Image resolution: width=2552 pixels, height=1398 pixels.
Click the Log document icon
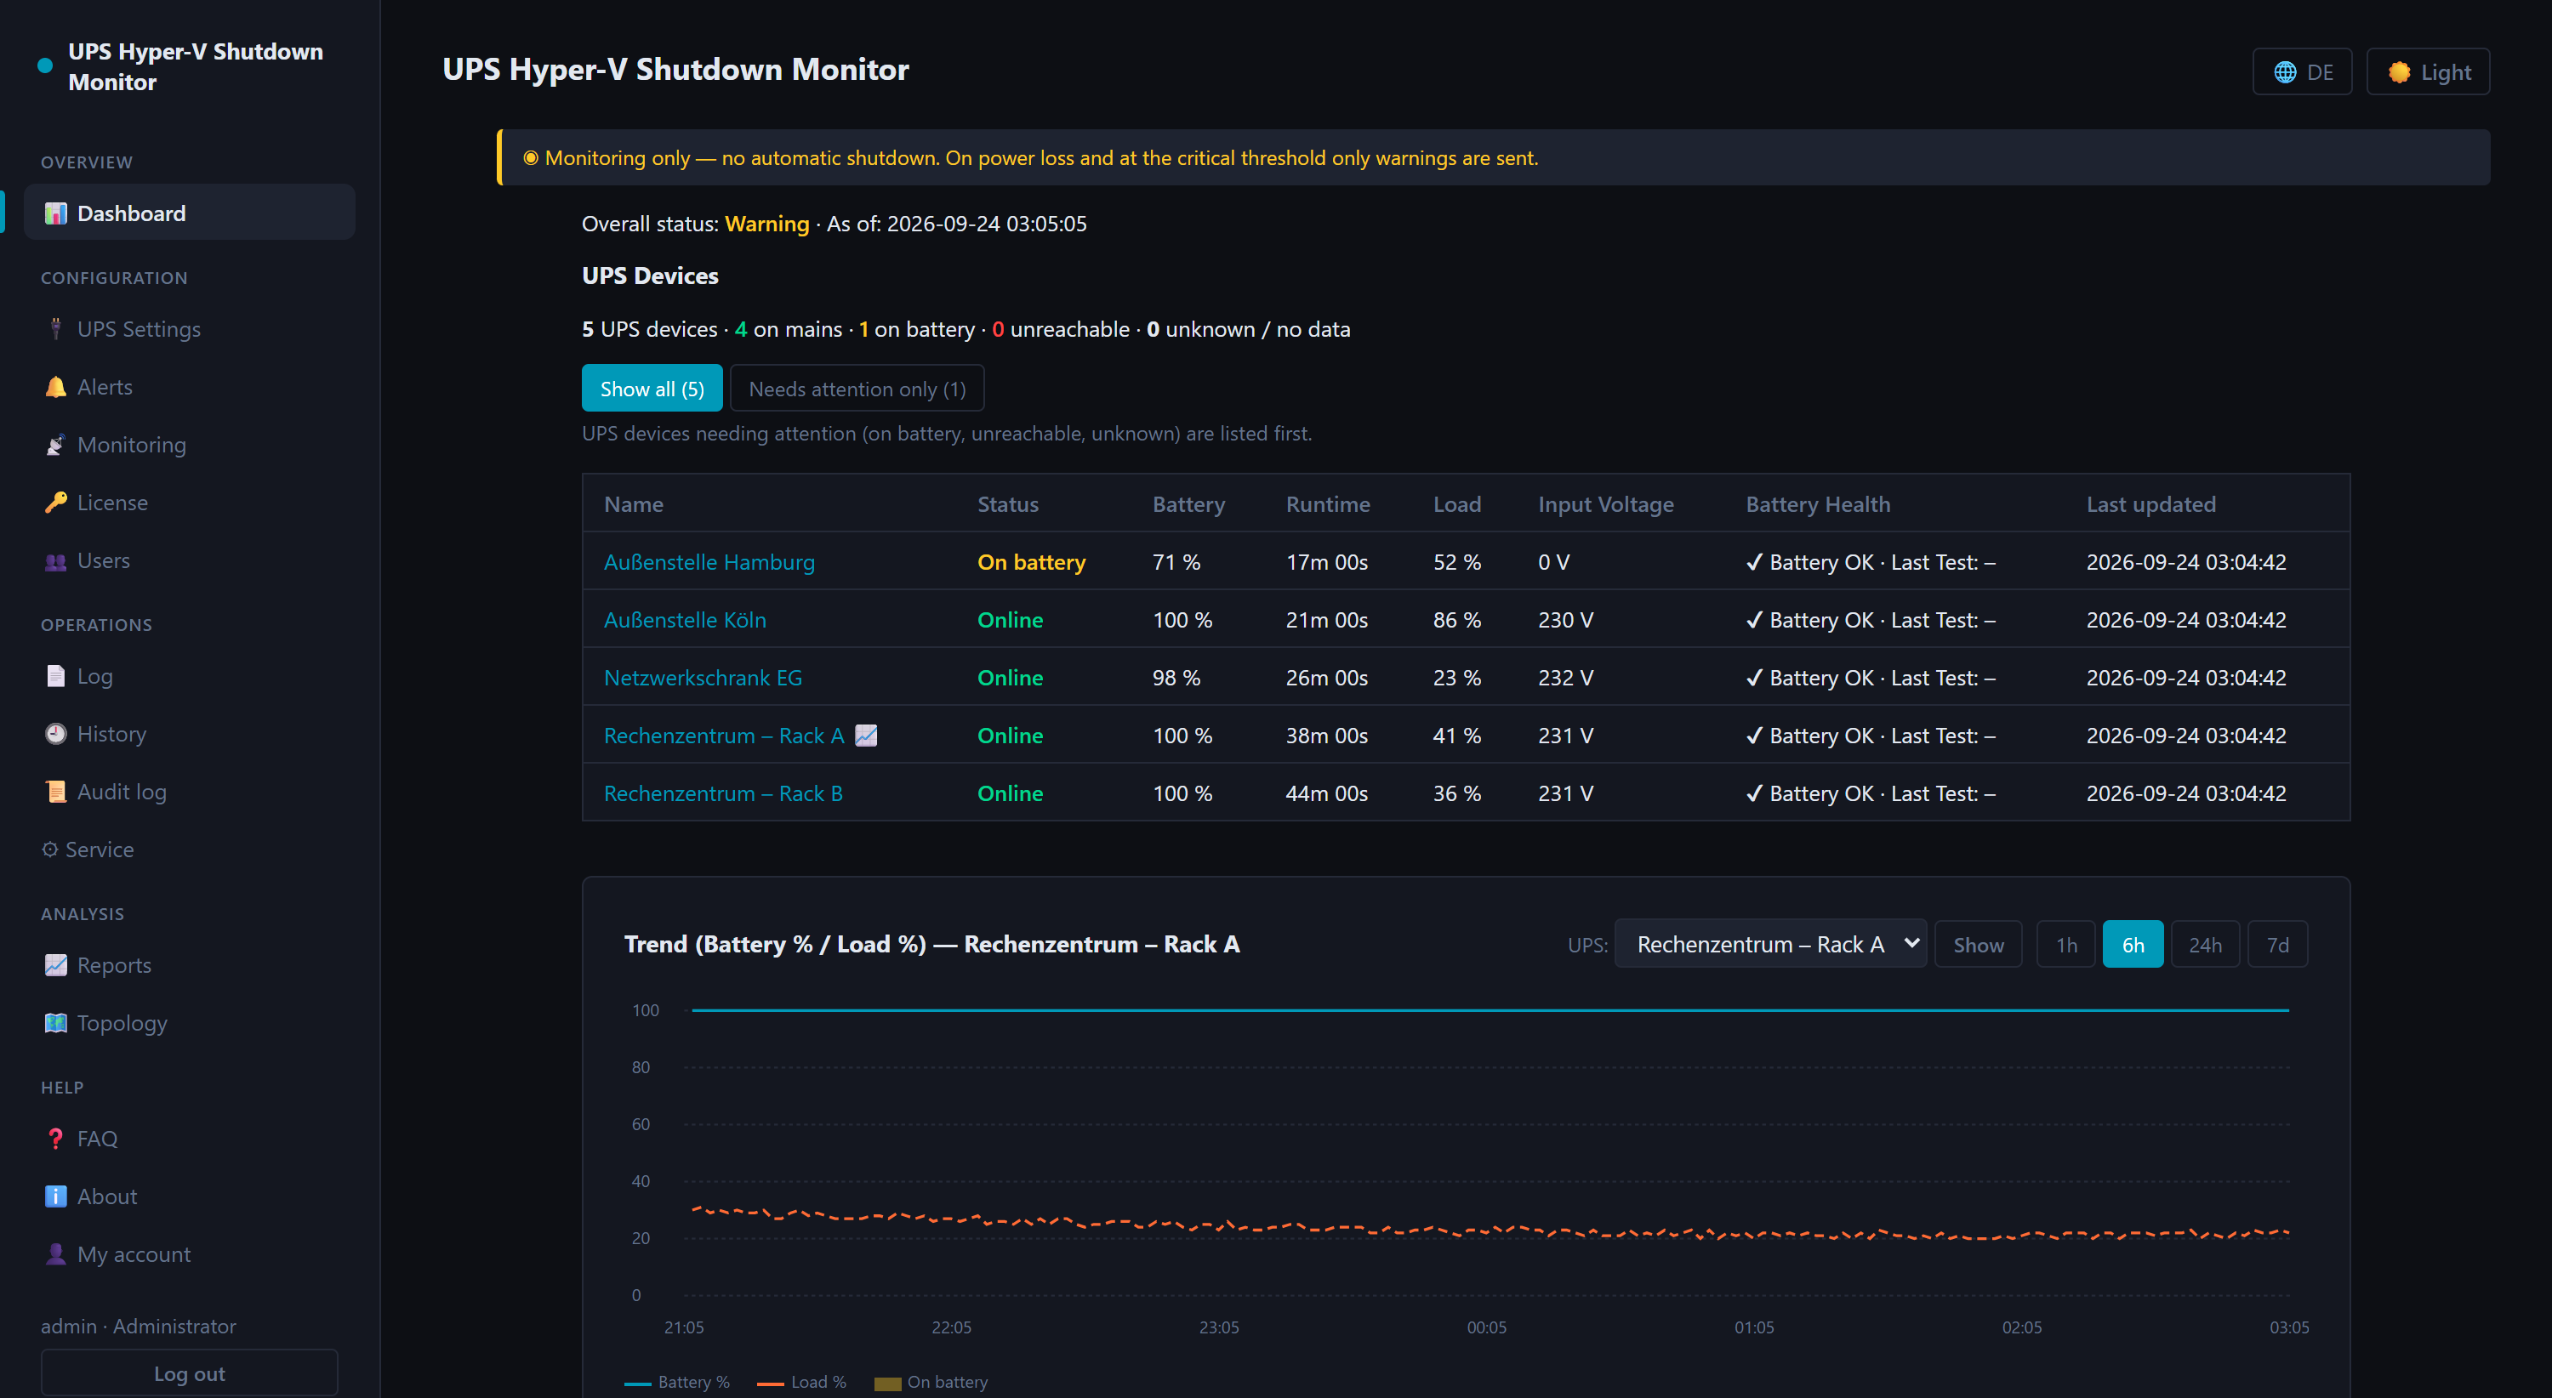[x=55, y=676]
